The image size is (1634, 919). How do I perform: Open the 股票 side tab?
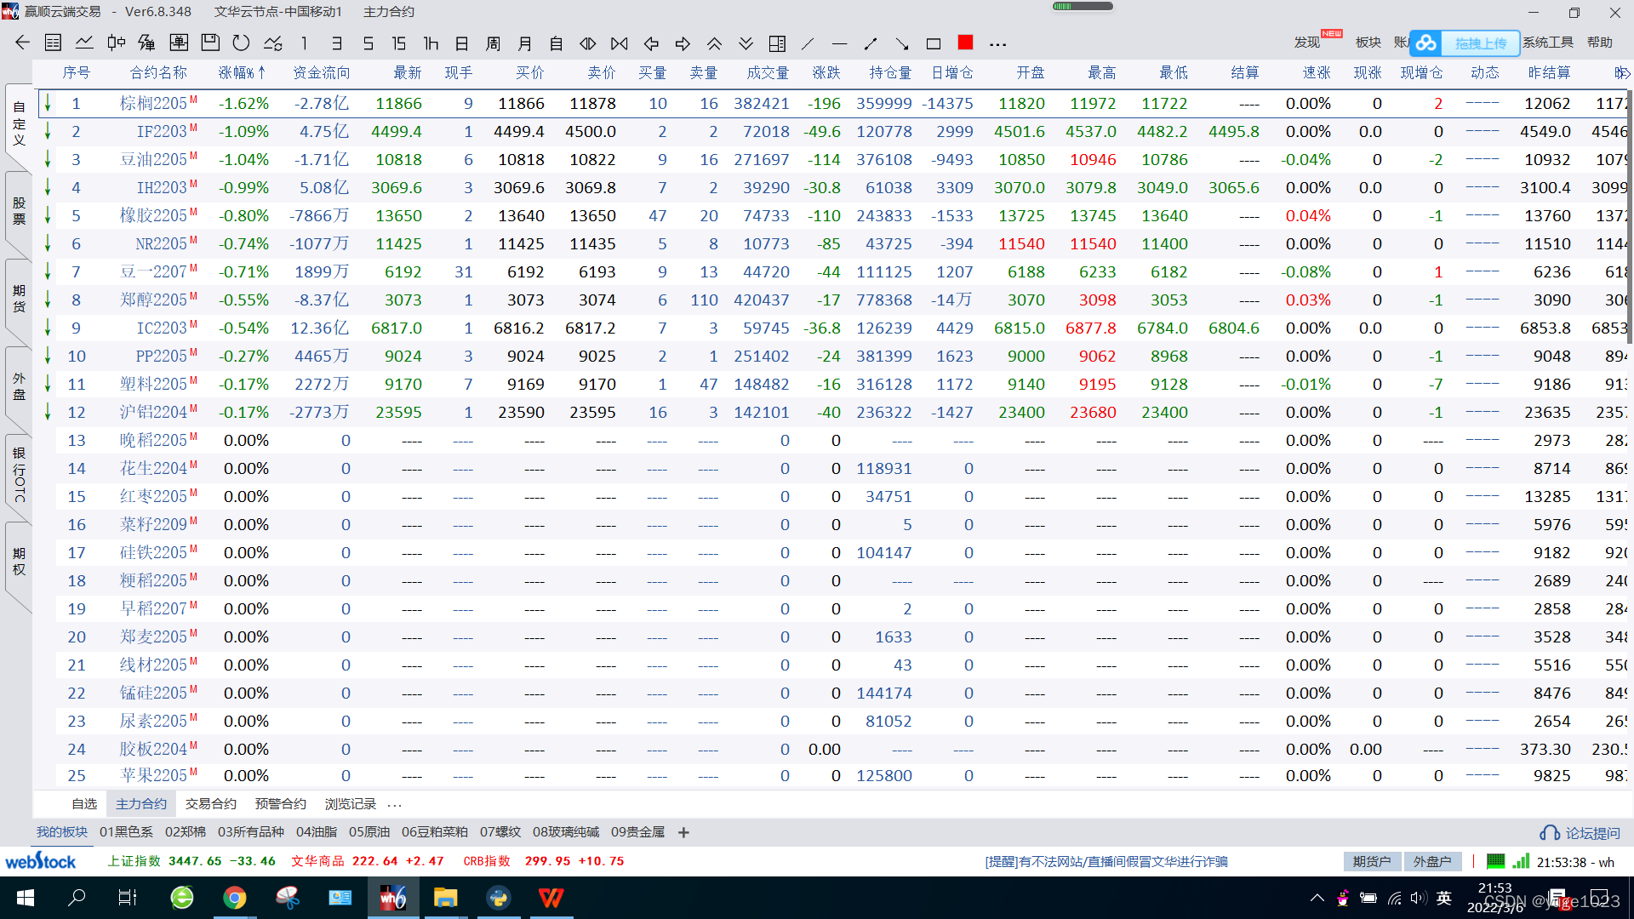[19, 211]
